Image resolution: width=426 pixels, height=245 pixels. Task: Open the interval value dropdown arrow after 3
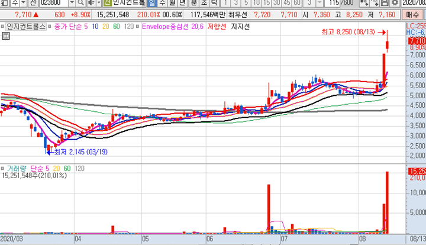pos(319,3)
